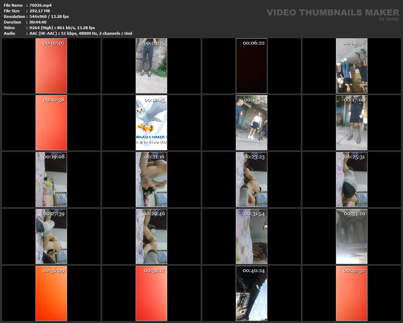Click the Duration value 00:44:40
The image size is (403, 323).
pyautogui.click(x=38, y=22)
